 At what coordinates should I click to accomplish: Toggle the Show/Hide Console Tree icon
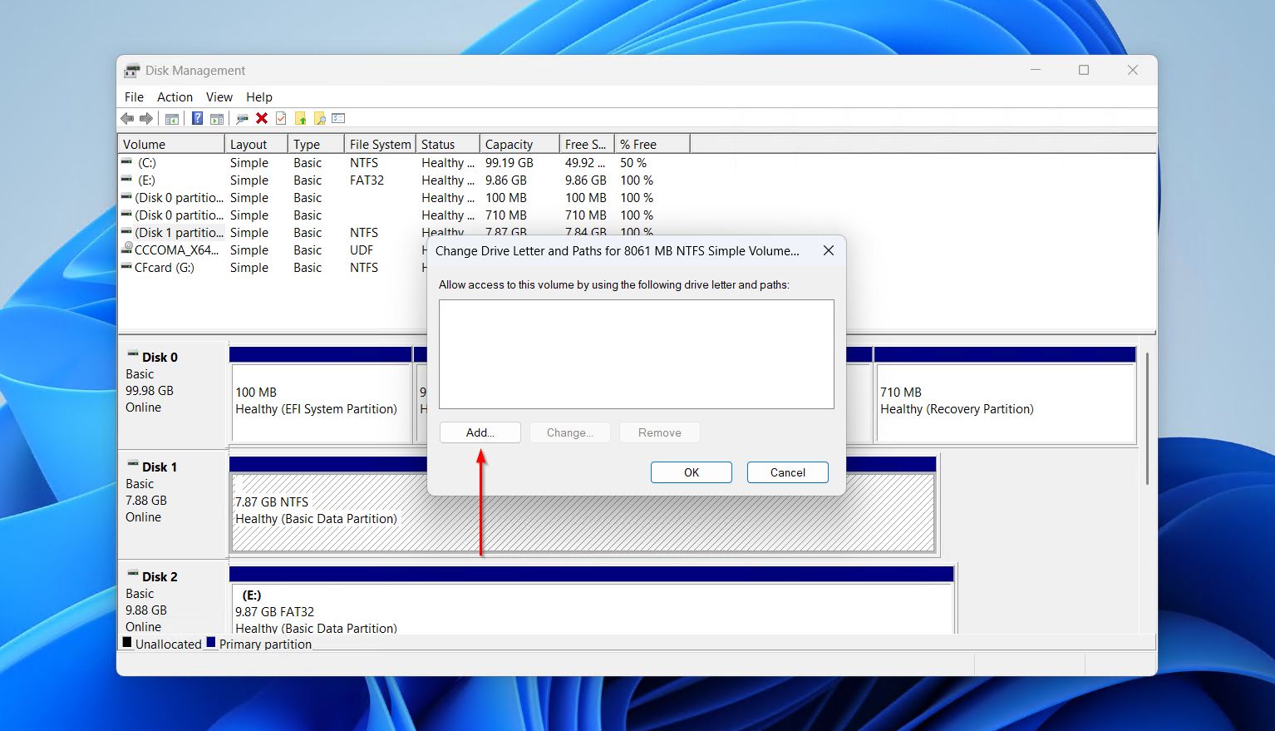pyautogui.click(x=171, y=117)
